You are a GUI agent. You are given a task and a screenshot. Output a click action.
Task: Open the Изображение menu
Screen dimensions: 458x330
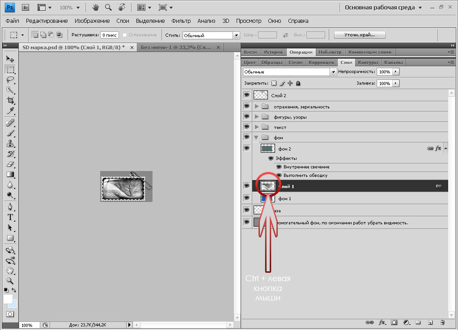(x=92, y=21)
